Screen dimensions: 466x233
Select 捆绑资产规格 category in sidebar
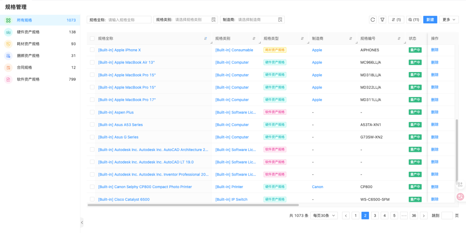40,56
